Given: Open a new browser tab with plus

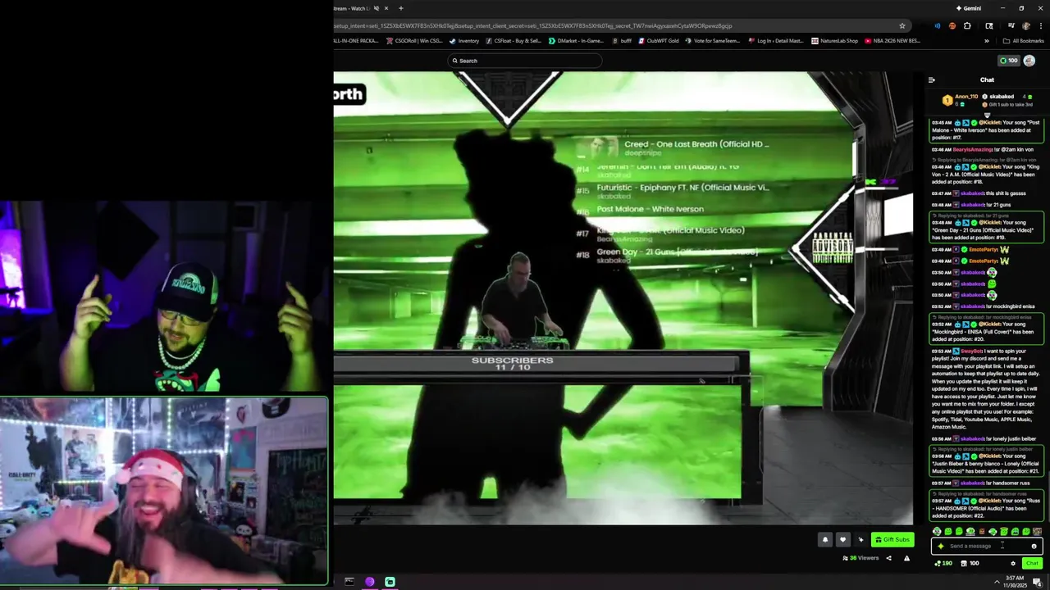Looking at the screenshot, I should (x=400, y=8).
